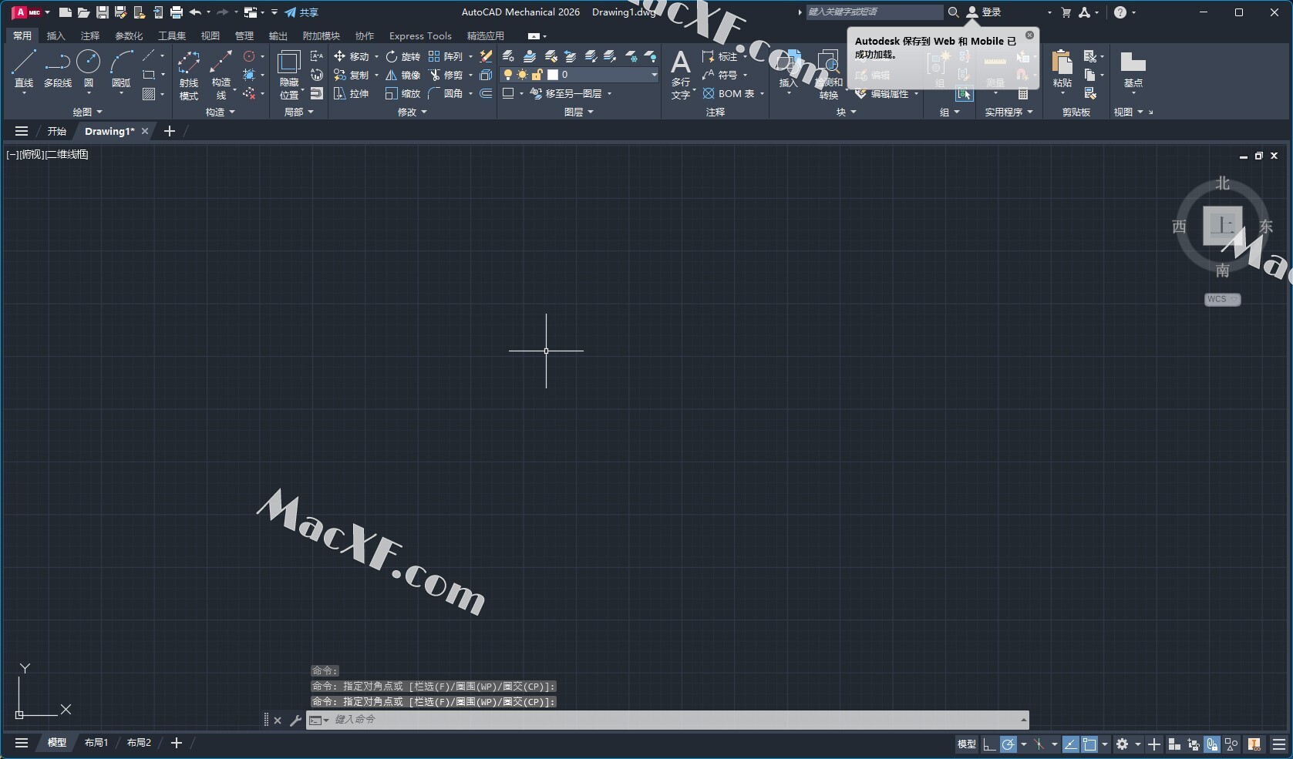The width and height of the screenshot is (1293, 759).
Task: Activate the 射线模式 construction ray tool
Action: point(189,75)
